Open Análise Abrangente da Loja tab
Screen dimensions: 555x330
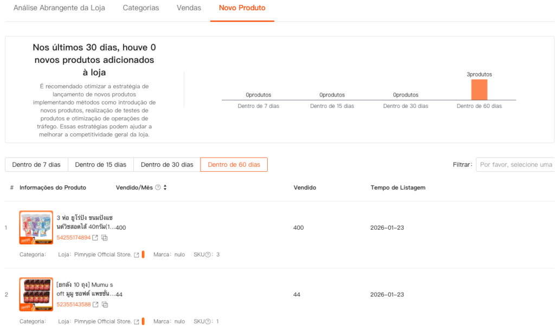click(59, 8)
